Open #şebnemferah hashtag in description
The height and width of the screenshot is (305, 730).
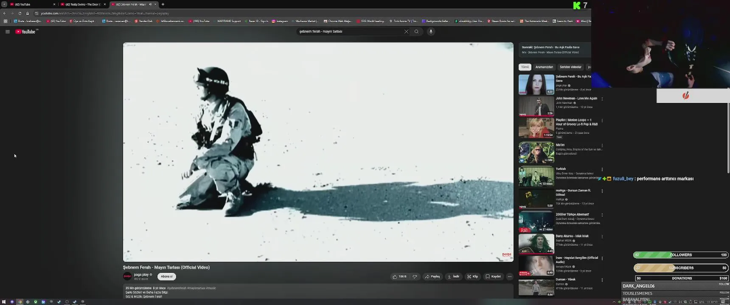pyautogui.click(x=177, y=288)
